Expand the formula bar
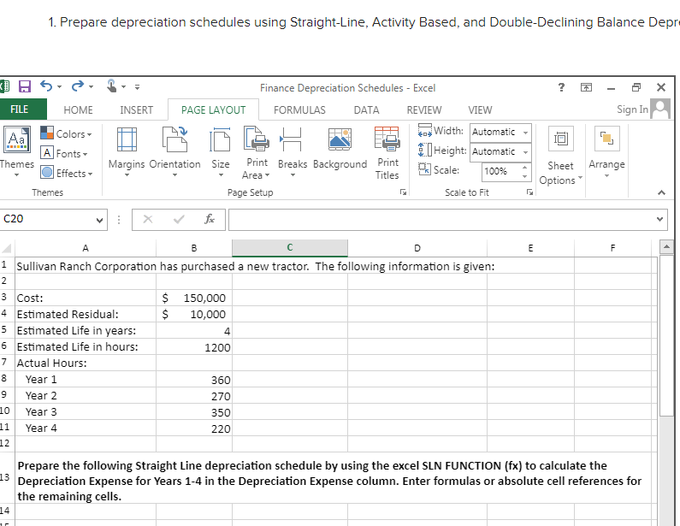Viewport: 680px width, 526px height. click(x=659, y=220)
